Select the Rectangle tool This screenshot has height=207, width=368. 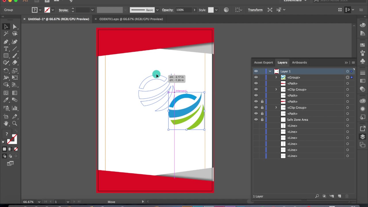point(6,55)
